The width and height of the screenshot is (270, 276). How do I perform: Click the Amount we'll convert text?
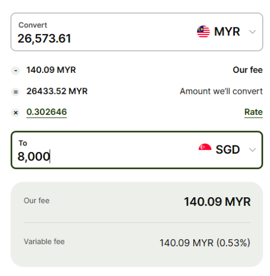[221, 91]
